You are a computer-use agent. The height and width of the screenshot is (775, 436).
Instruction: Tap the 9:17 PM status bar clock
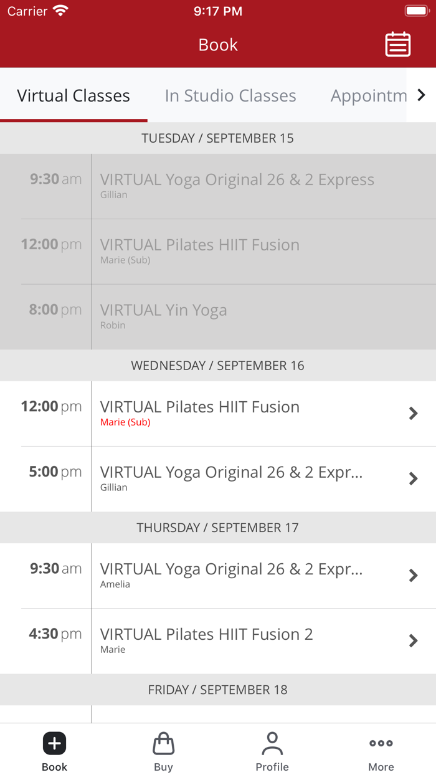click(x=218, y=11)
